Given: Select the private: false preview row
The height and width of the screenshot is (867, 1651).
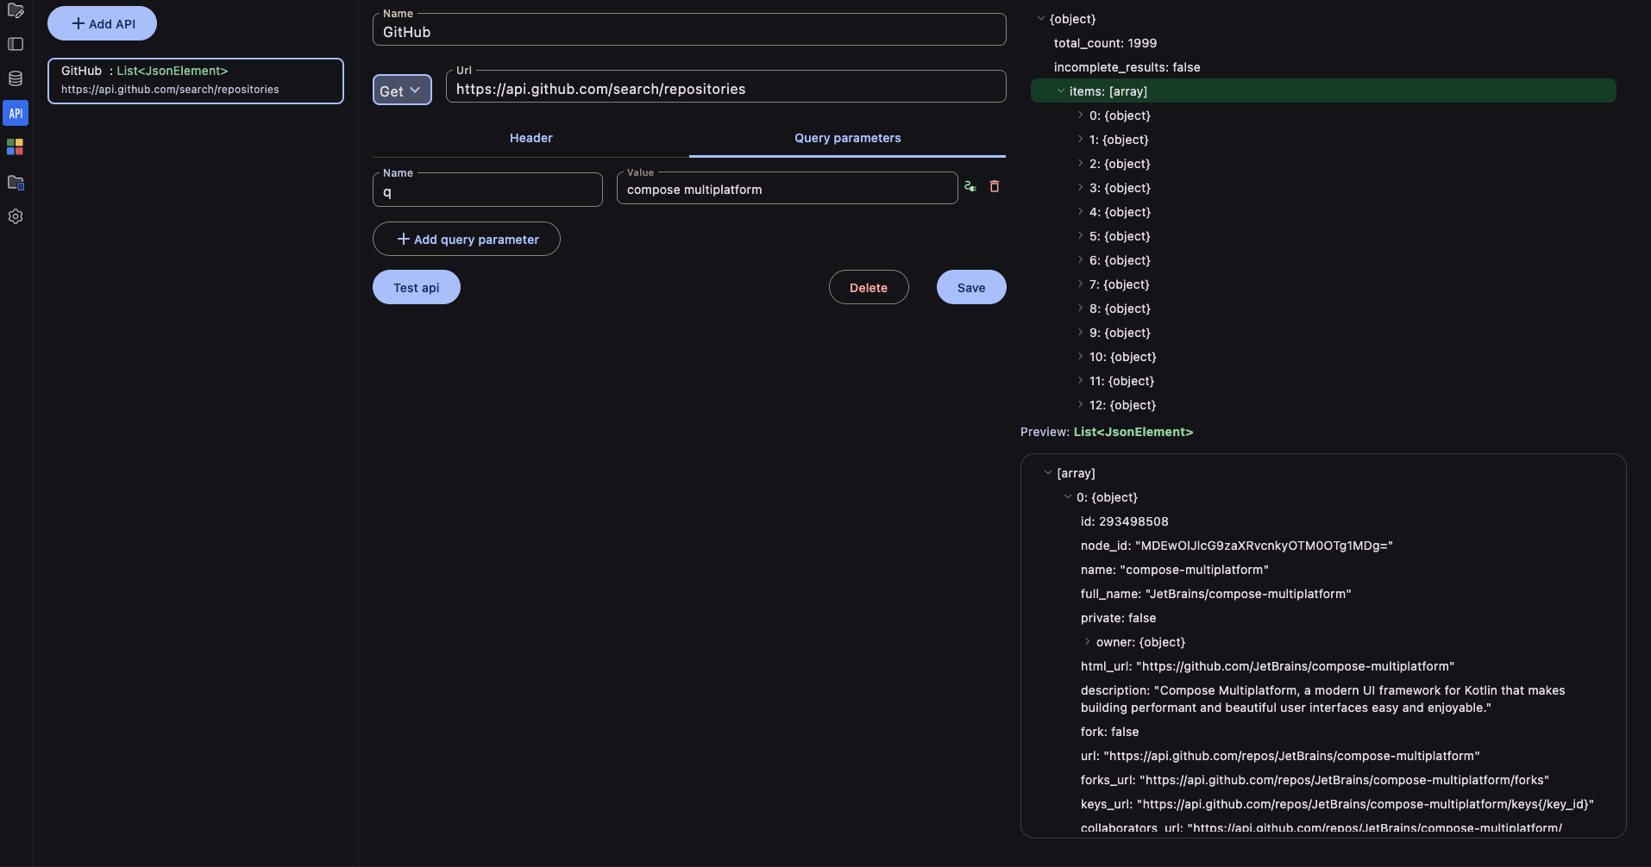Looking at the screenshot, I should [1118, 618].
